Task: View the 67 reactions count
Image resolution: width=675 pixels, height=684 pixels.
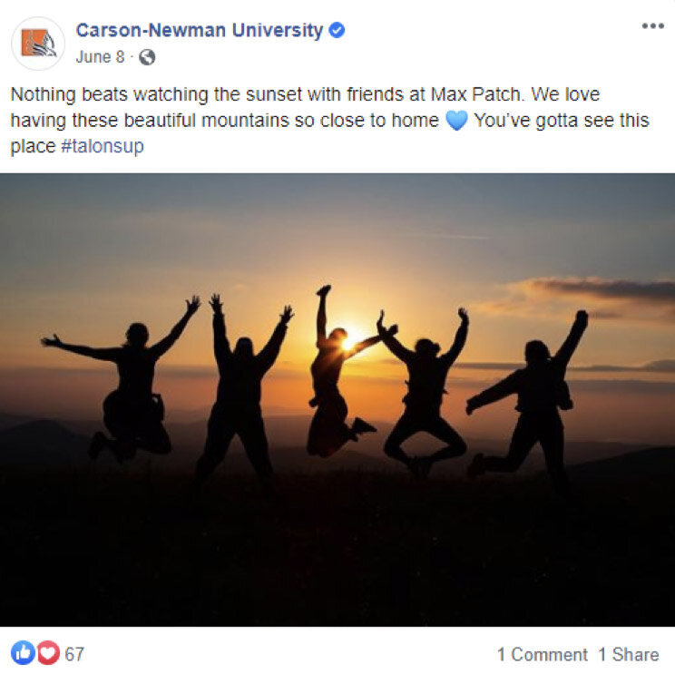Action: click(x=74, y=654)
